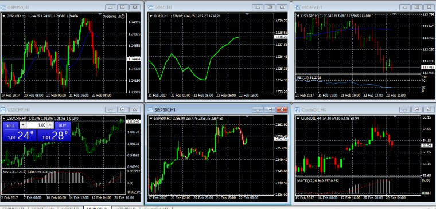Increase USDCHF trade volume with up arrow
Screen dimensions: 436x209
coord(50,125)
